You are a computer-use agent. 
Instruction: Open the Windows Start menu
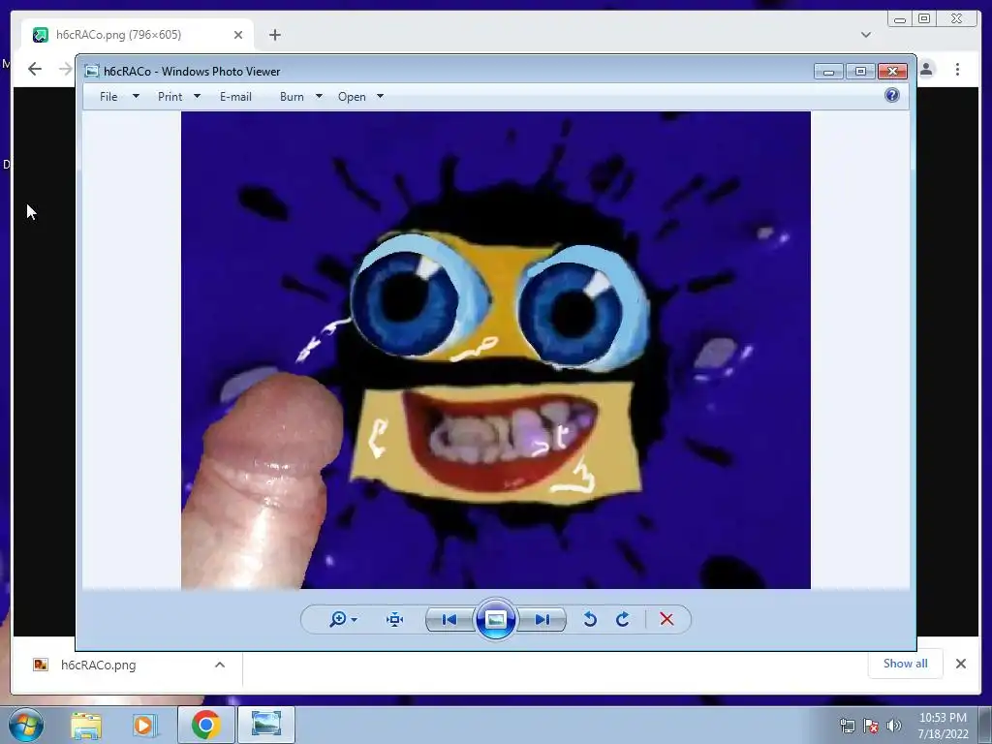coord(26,725)
